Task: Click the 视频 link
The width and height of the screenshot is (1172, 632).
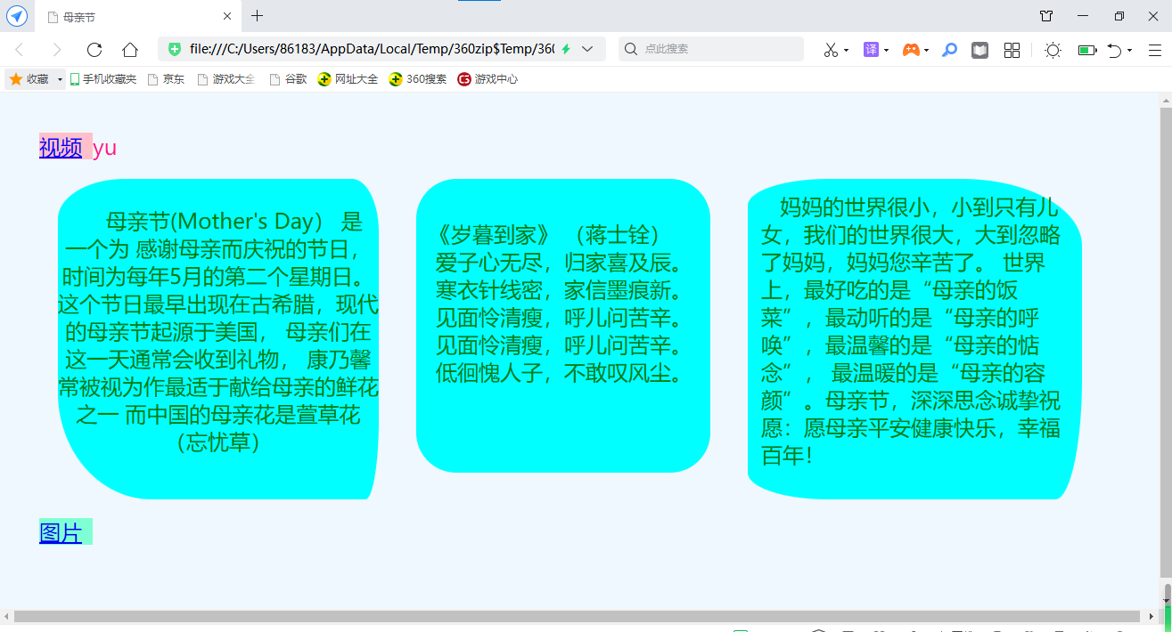Action: coord(61,148)
